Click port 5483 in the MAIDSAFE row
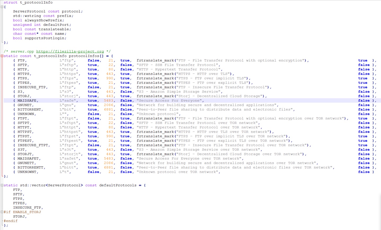 (x=108, y=101)
